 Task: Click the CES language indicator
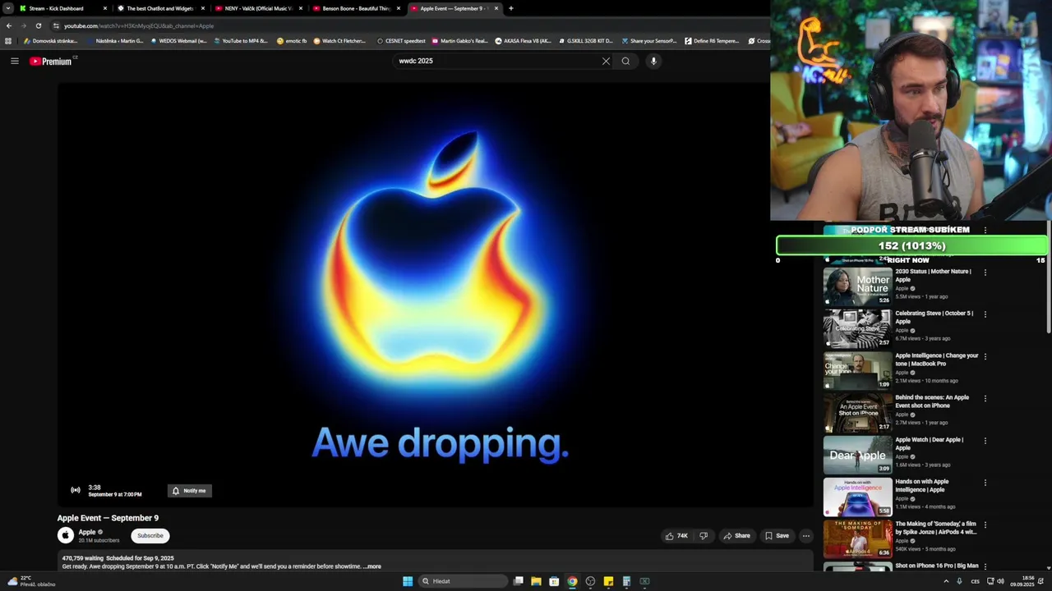pos(976,581)
